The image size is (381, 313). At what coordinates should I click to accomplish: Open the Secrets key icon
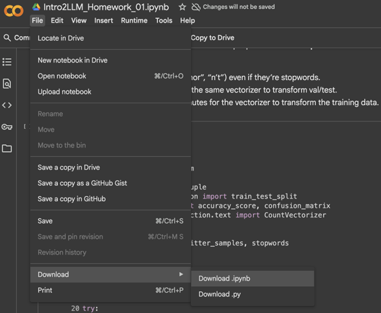(x=7, y=127)
